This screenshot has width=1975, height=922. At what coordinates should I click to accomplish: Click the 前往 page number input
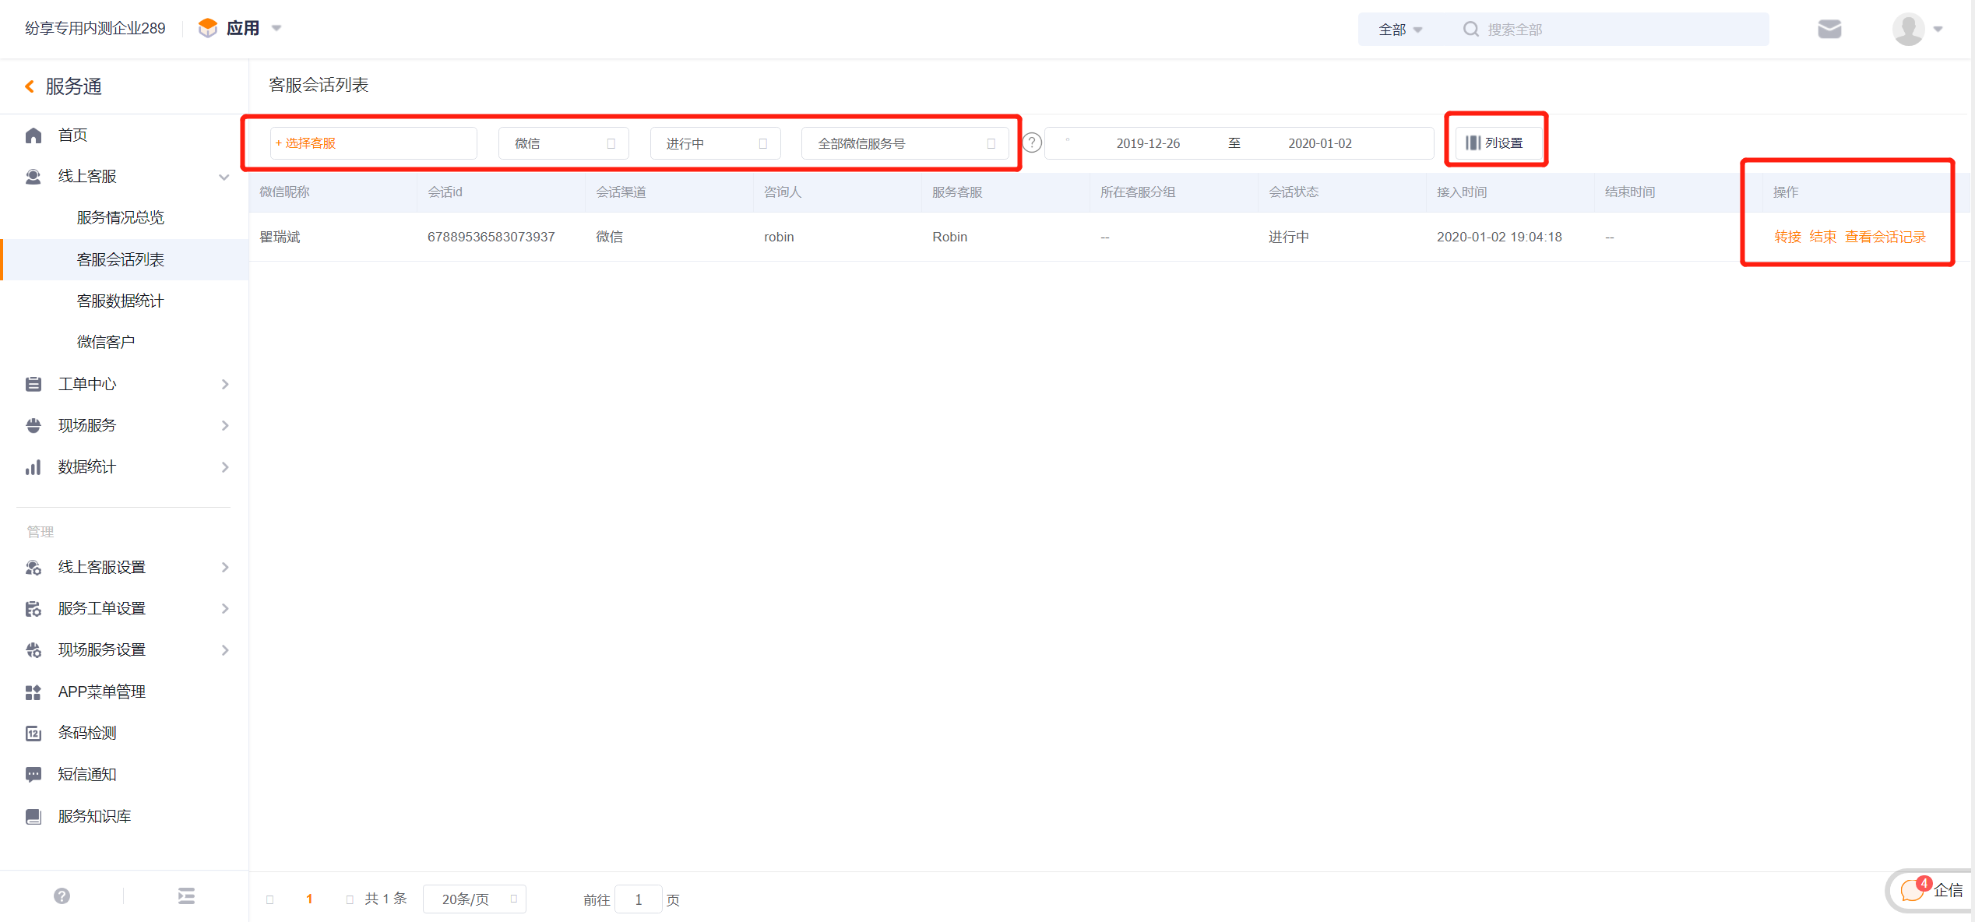coord(638,899)
